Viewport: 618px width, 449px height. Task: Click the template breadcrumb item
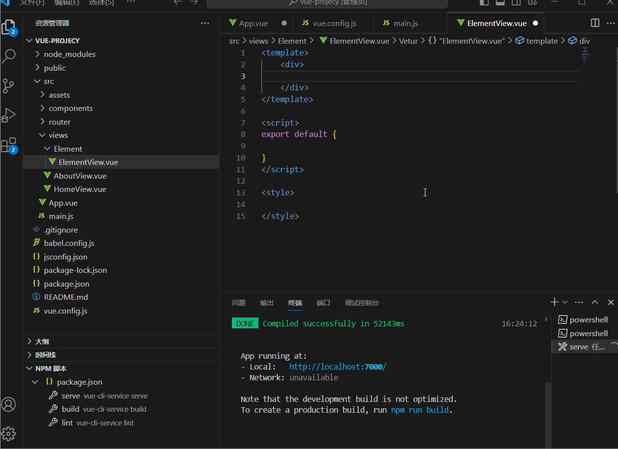tap(536, 41)
